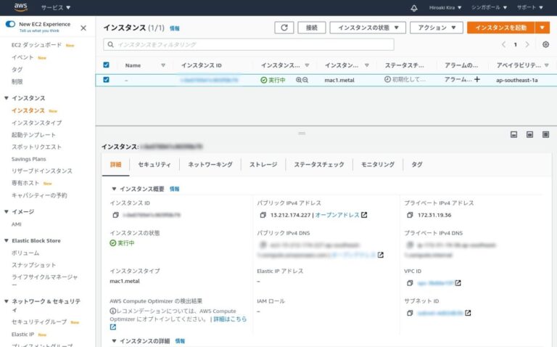Open the アクション dropdown
The height and width of the screenshot is (347, 557).
coord(436,28)
